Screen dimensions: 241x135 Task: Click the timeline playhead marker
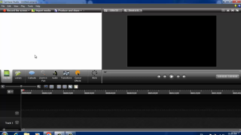[23, 90]
